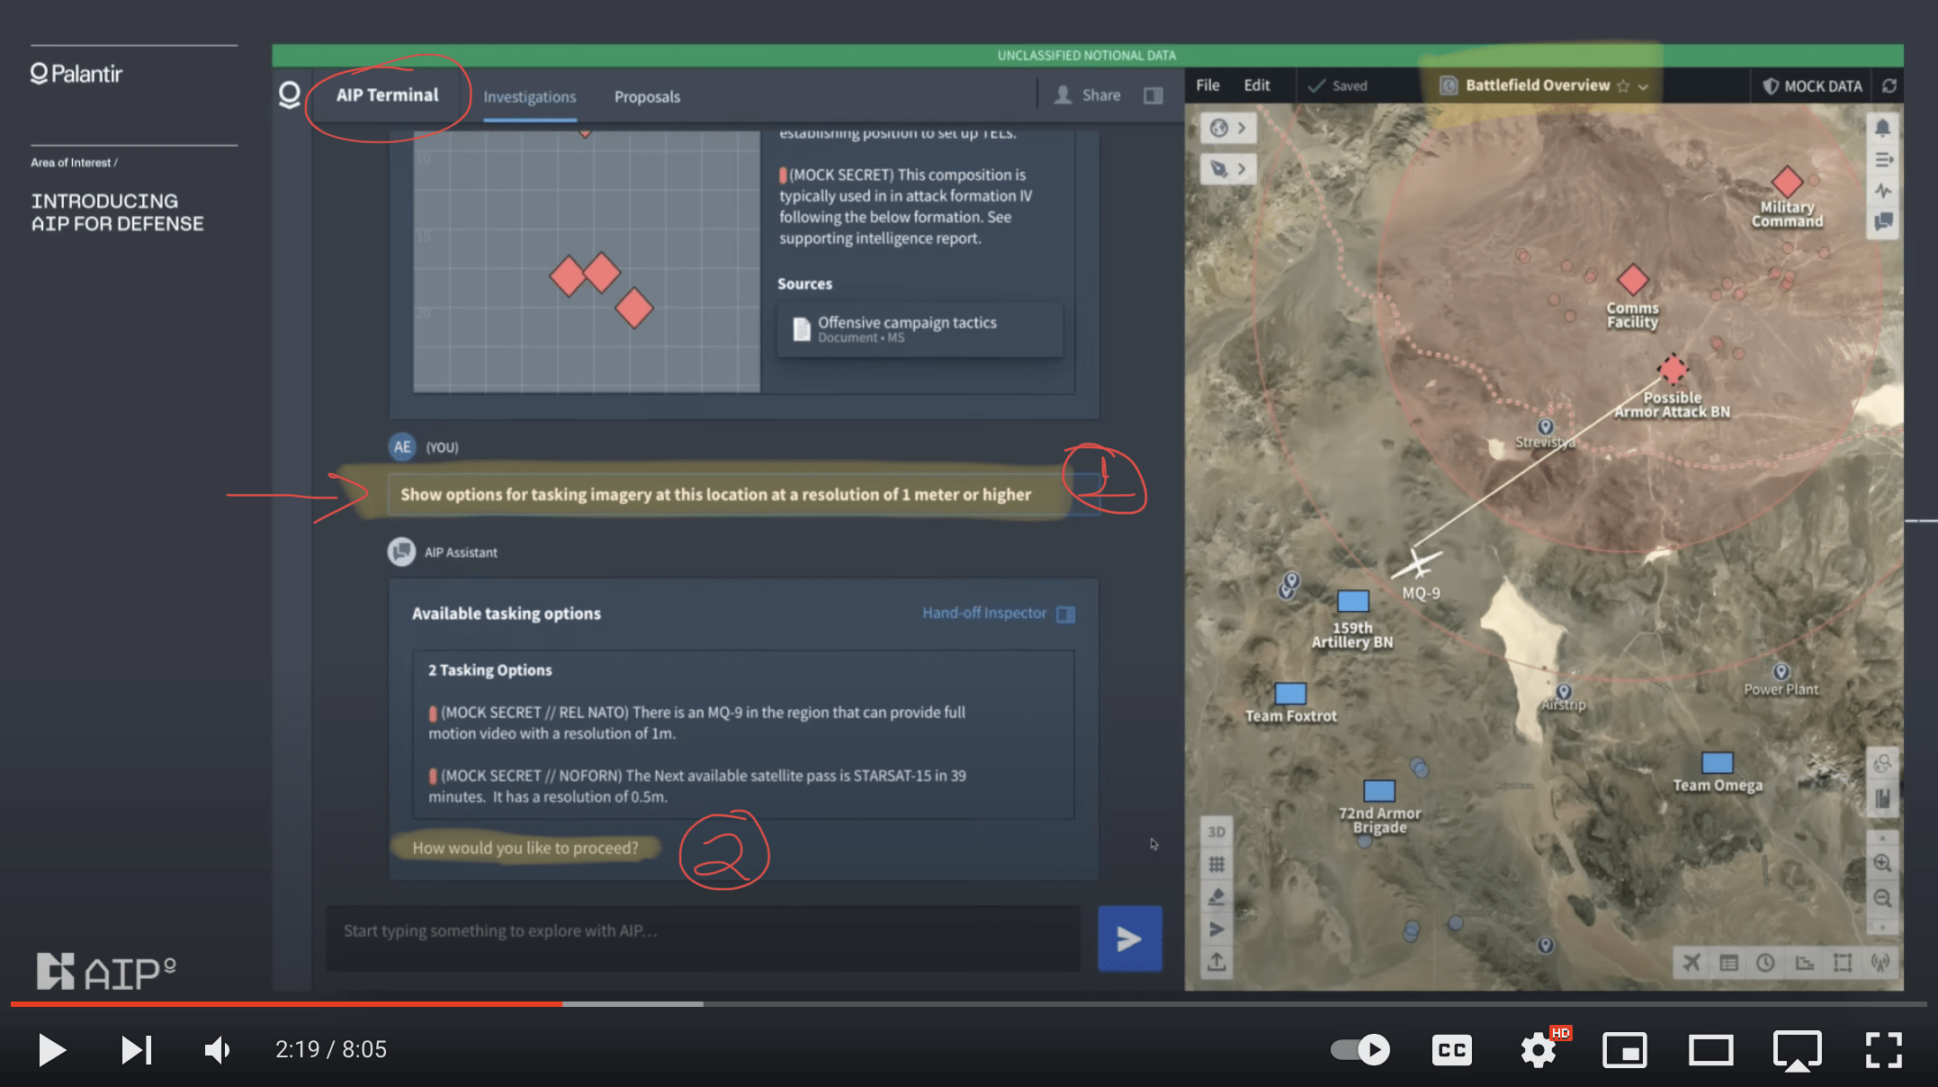Open the Hand-off Inspector link

[x=984, y=613]
